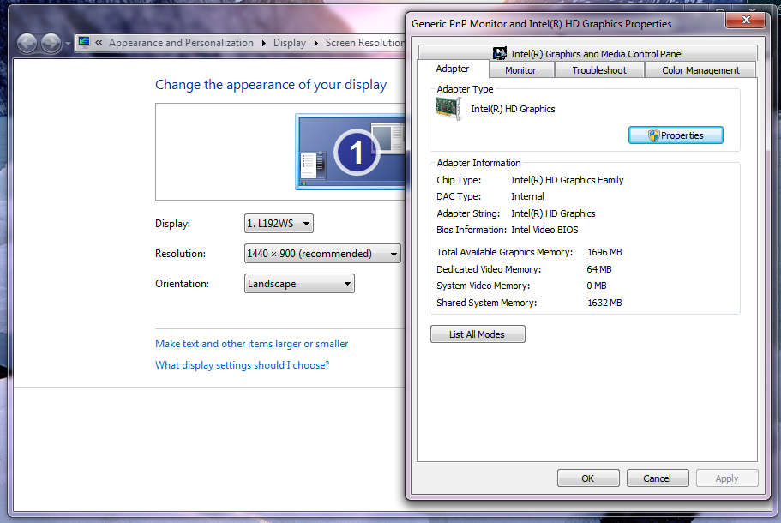This screenshot has width=781, height=523.
Task: Click the 'Intel Video BIOS' value
Action: [x=544, y=230]
